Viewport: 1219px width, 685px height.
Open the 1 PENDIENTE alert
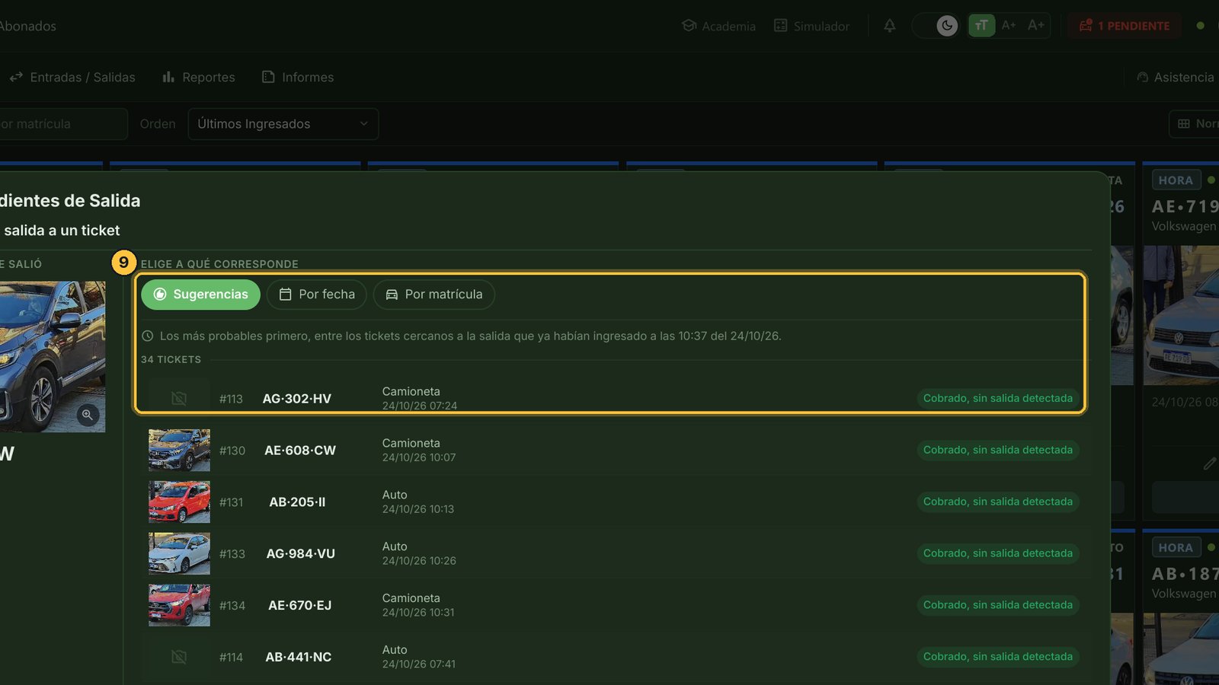click(x=1124, y=26)
